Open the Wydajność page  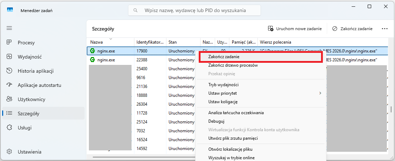pos(43,57)
